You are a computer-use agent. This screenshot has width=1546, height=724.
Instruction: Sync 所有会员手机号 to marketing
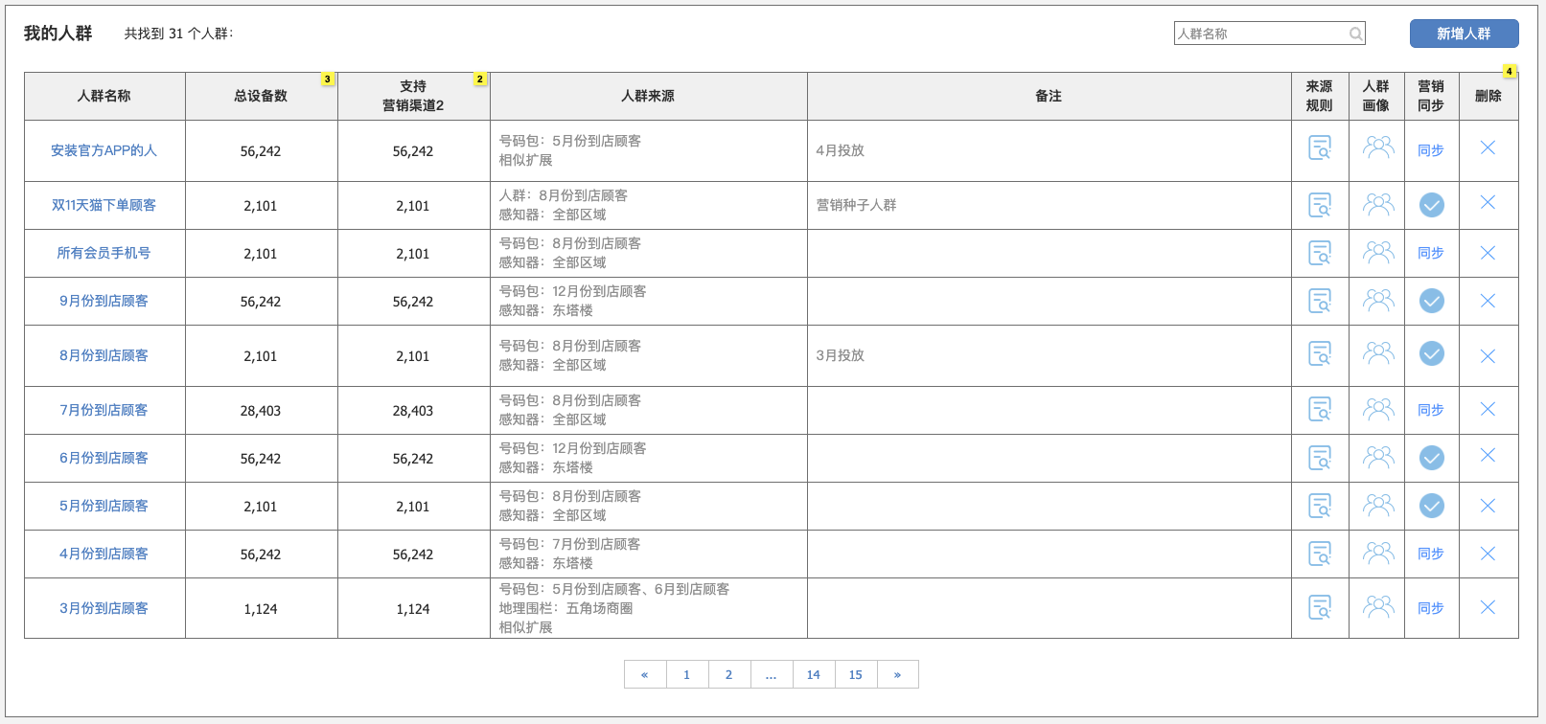1431,253
